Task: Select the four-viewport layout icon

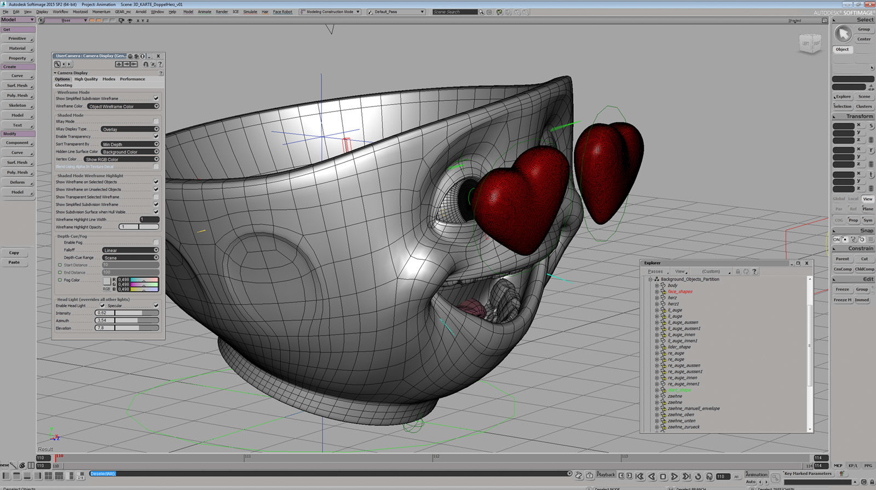Action: 48,476
